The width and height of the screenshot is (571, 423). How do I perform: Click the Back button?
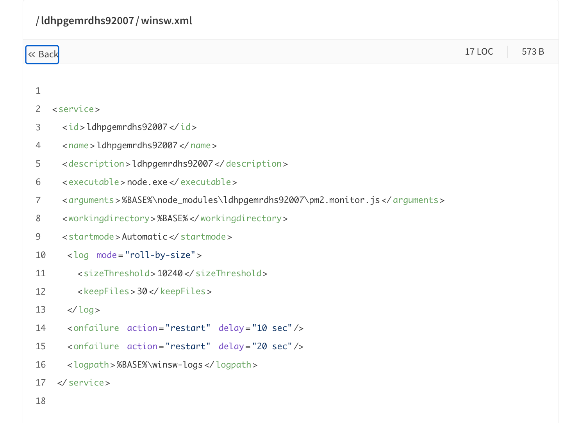[x=42, y=55]
